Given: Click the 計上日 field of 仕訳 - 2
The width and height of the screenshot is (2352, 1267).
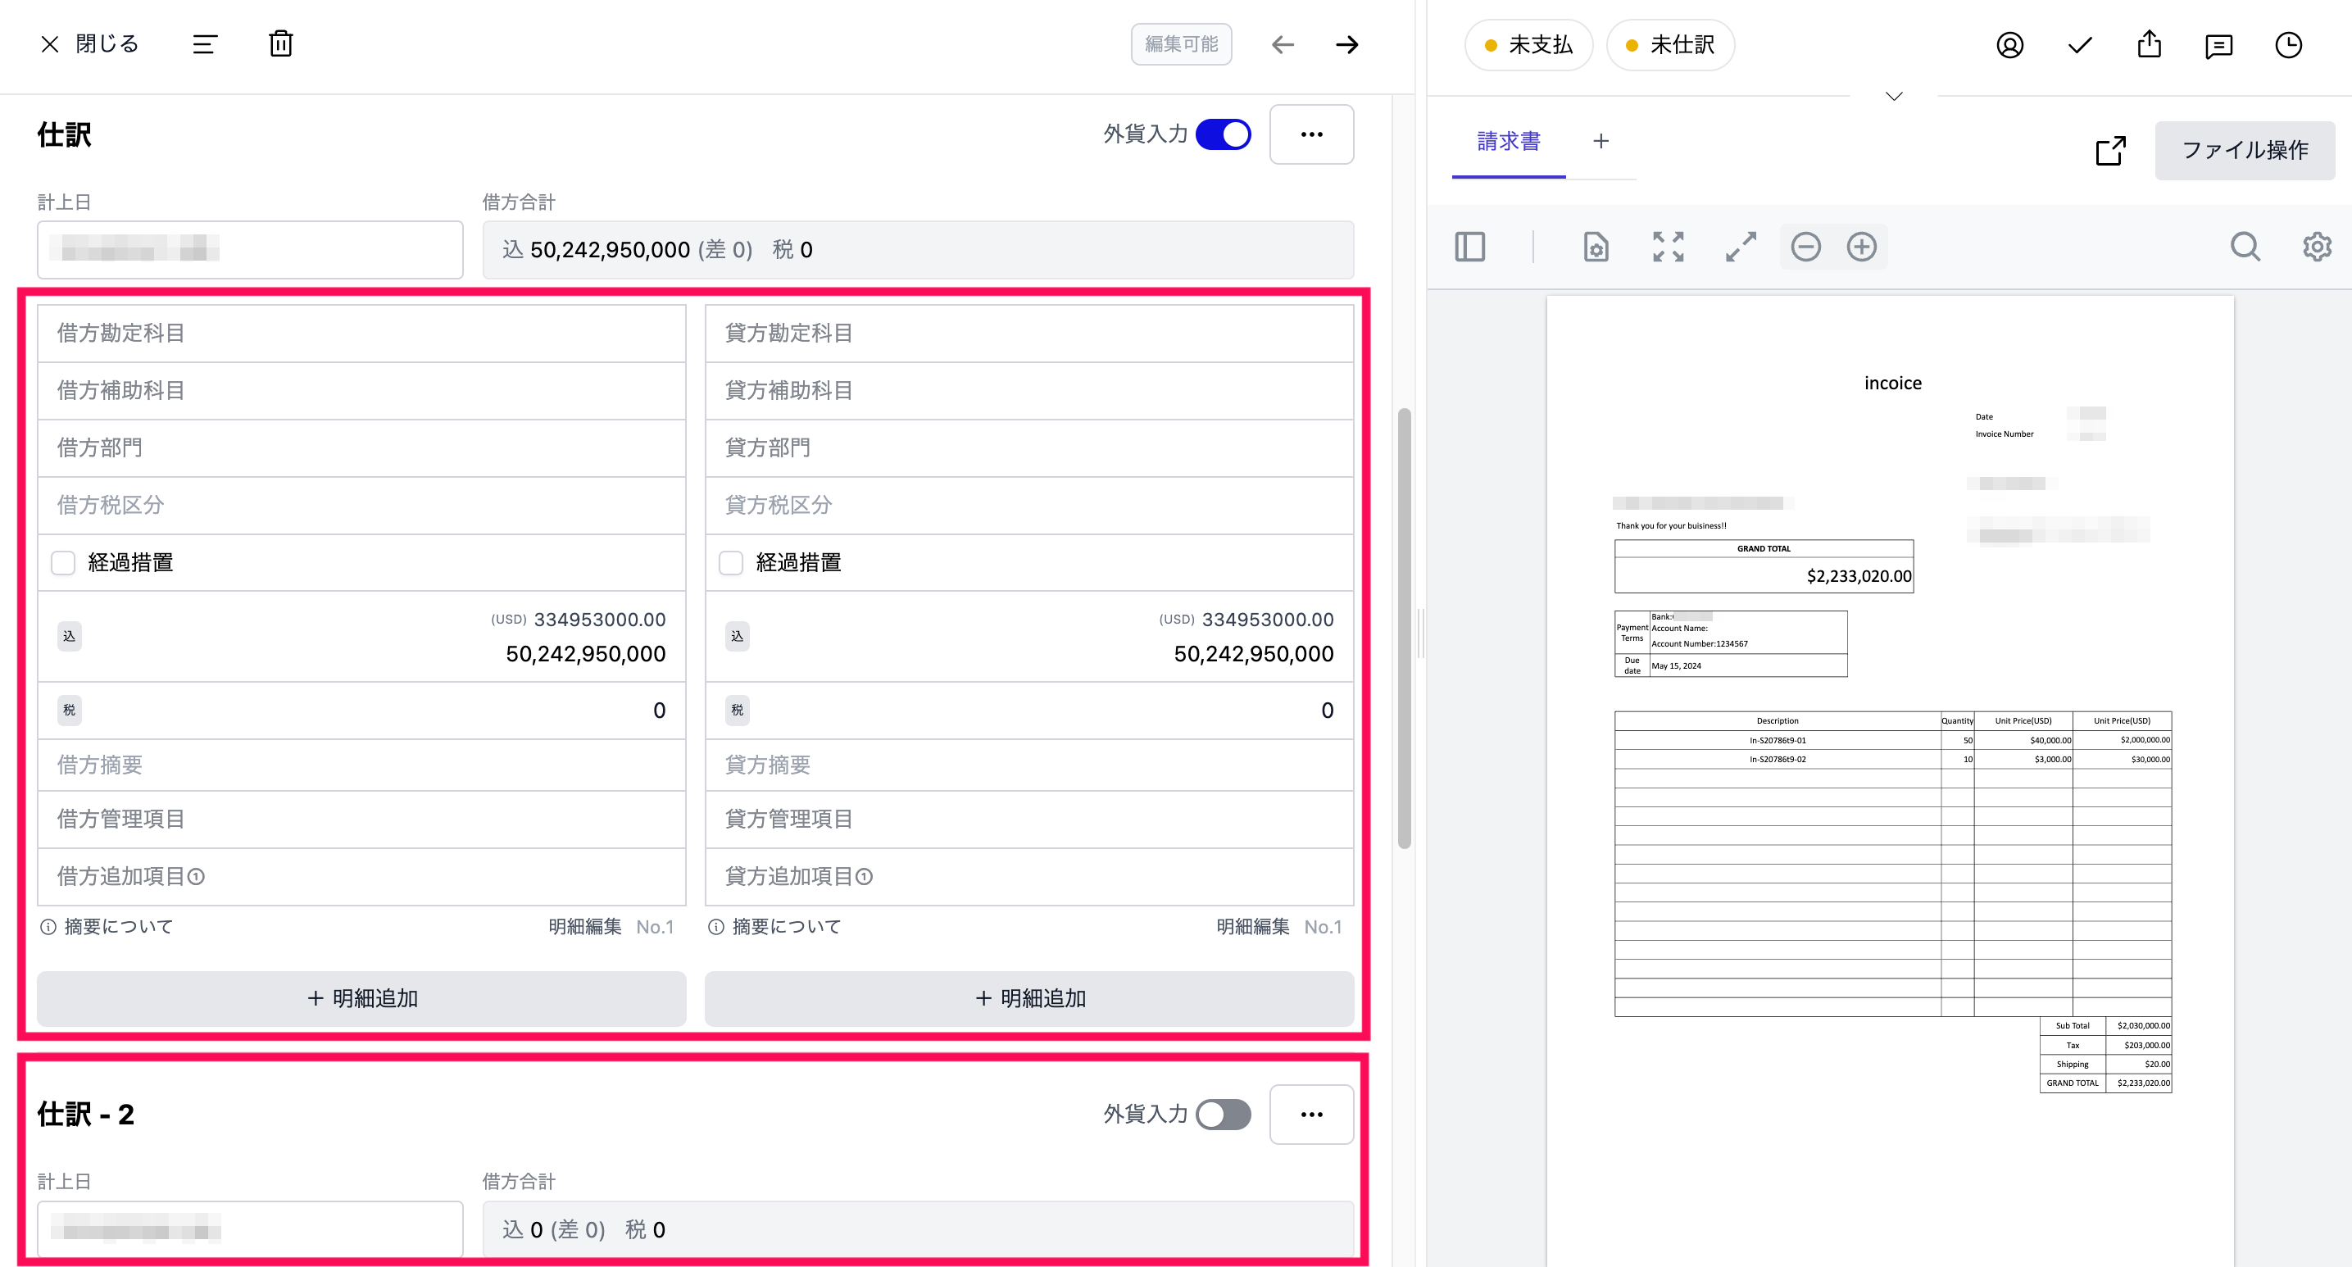Looking at the screenshot, I should [250, 1229].
